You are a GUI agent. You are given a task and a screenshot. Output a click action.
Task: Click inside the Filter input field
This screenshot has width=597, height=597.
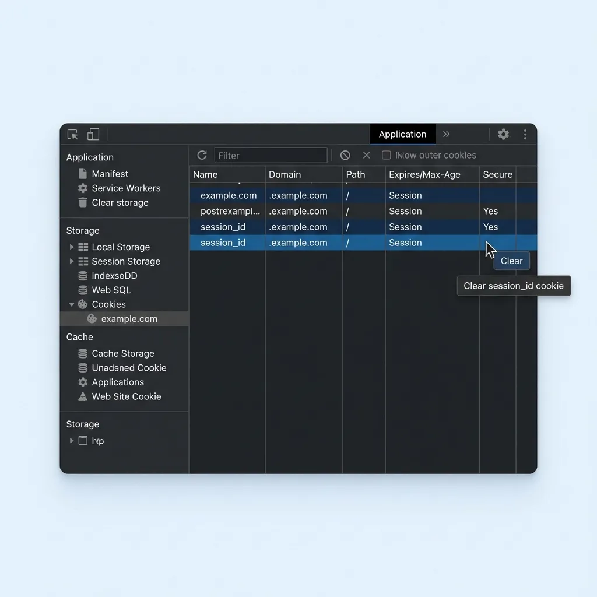[x=271, y=155]
